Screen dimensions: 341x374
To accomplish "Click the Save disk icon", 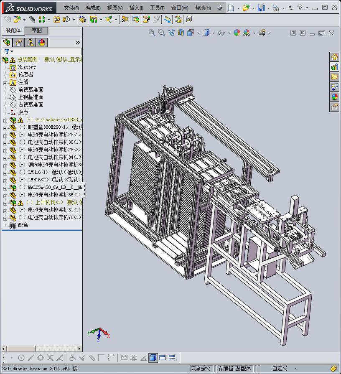I will point(261,8).
